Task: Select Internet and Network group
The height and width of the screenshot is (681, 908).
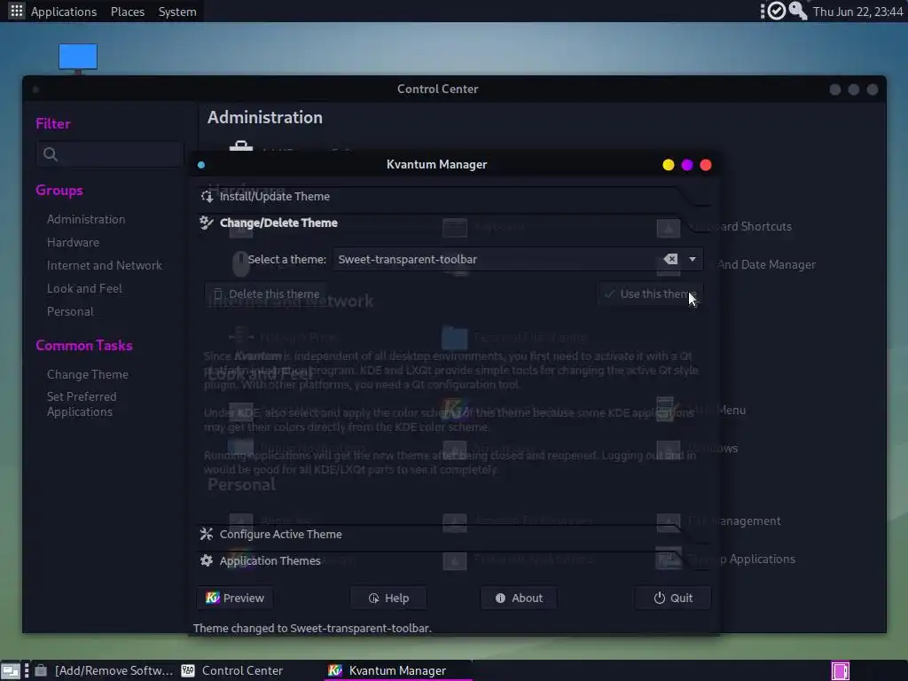Action: [105, 266]
